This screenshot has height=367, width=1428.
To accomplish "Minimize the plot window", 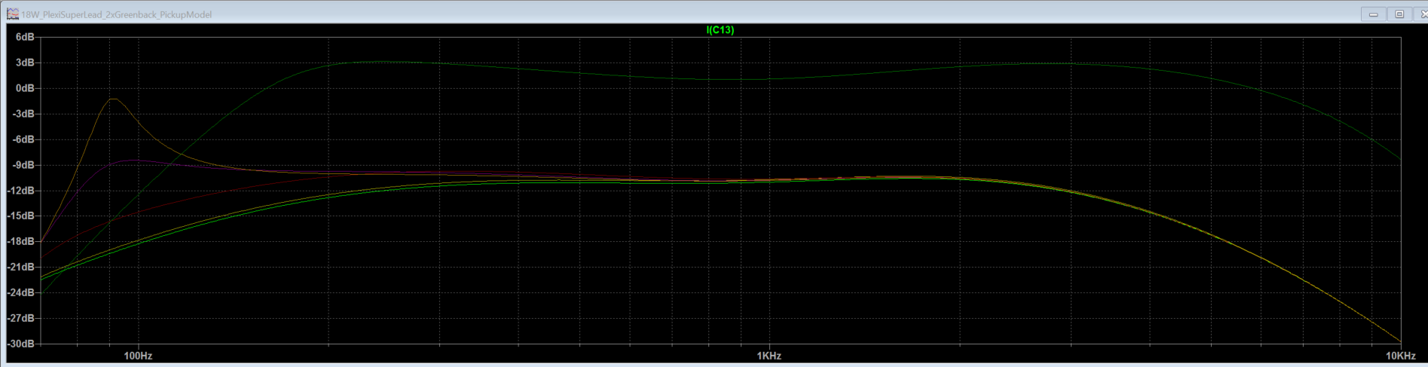I will [1374, 14].
